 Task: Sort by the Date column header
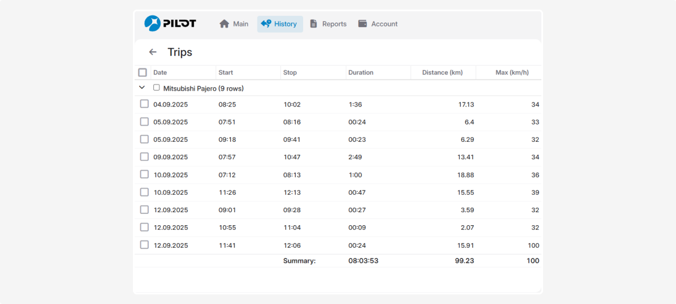pyautogui.click(x=160, y=73)
